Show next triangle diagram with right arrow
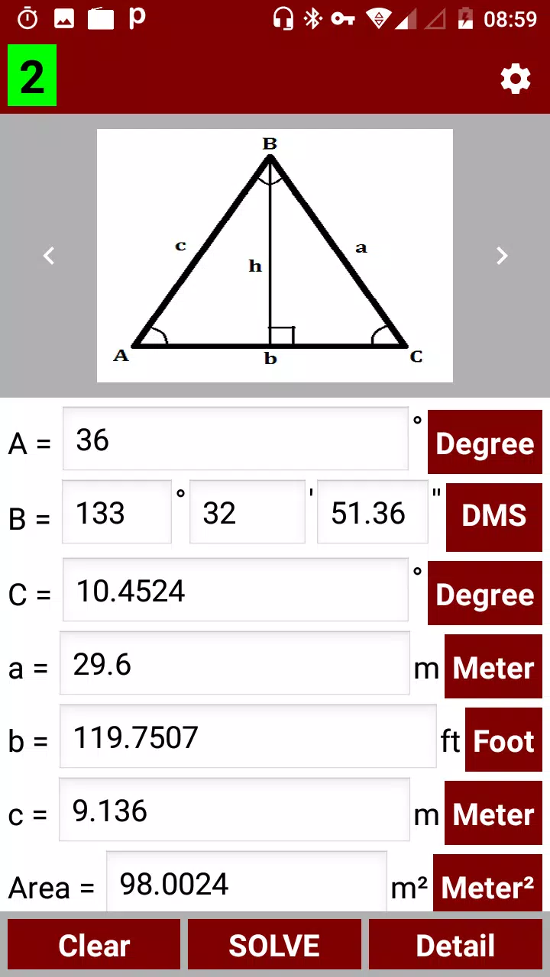Image resolution: width=550 pixels, height=977 pixels. [x=502, y=256]
